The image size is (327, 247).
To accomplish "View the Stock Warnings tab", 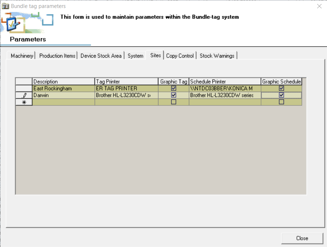I will click(x=217, y=56).
